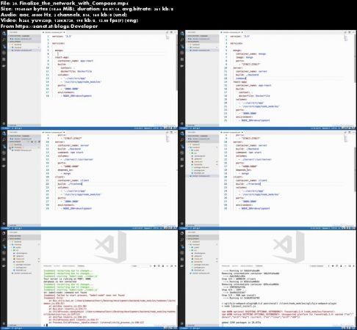357x330 pixels.
Task: Select docker-compose editor tab in first thumbnail
Action: (54, 32)
